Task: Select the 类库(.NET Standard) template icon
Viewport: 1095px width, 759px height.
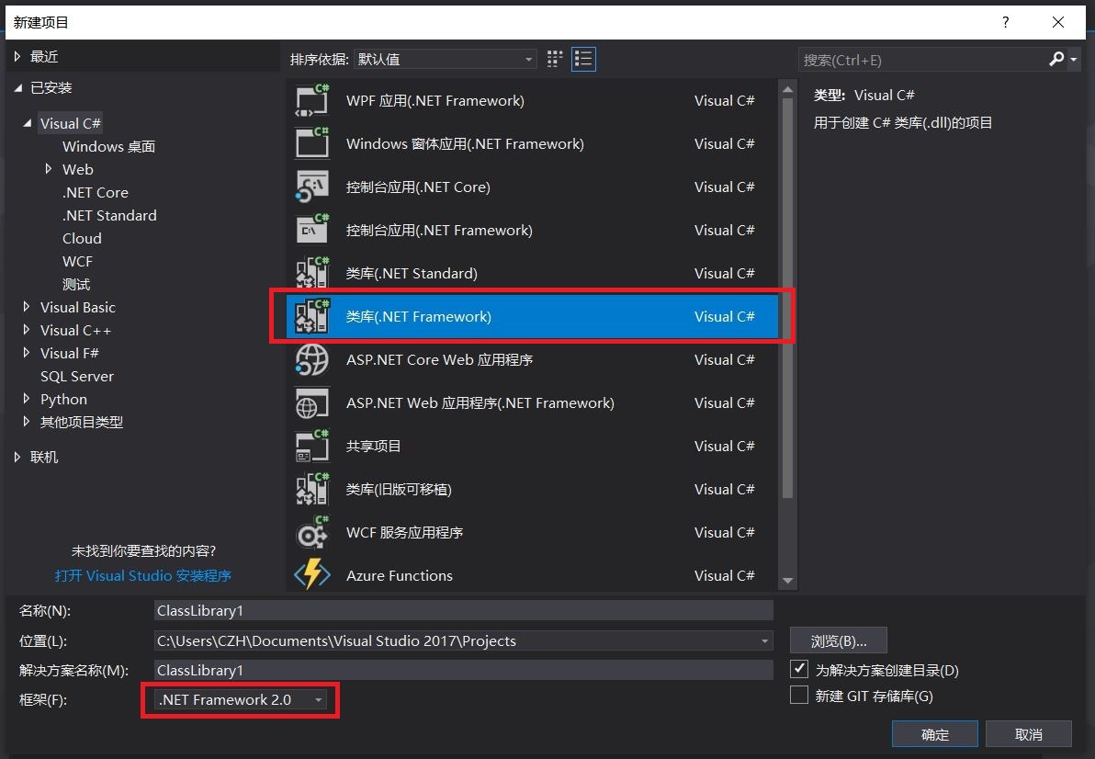Action: pyautogui.click(x=312, y=273)
